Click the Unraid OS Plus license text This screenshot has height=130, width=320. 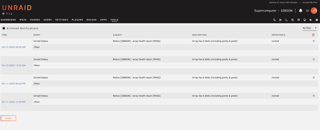coord(310,3)
